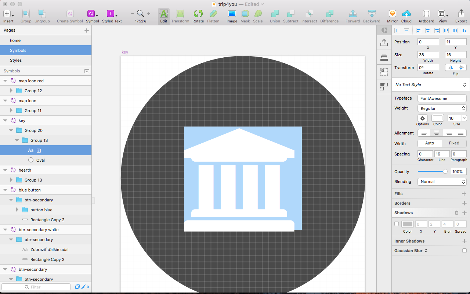Enable the shadow checkbox
The width and height of the screenshot is (470, 294).
397,223
